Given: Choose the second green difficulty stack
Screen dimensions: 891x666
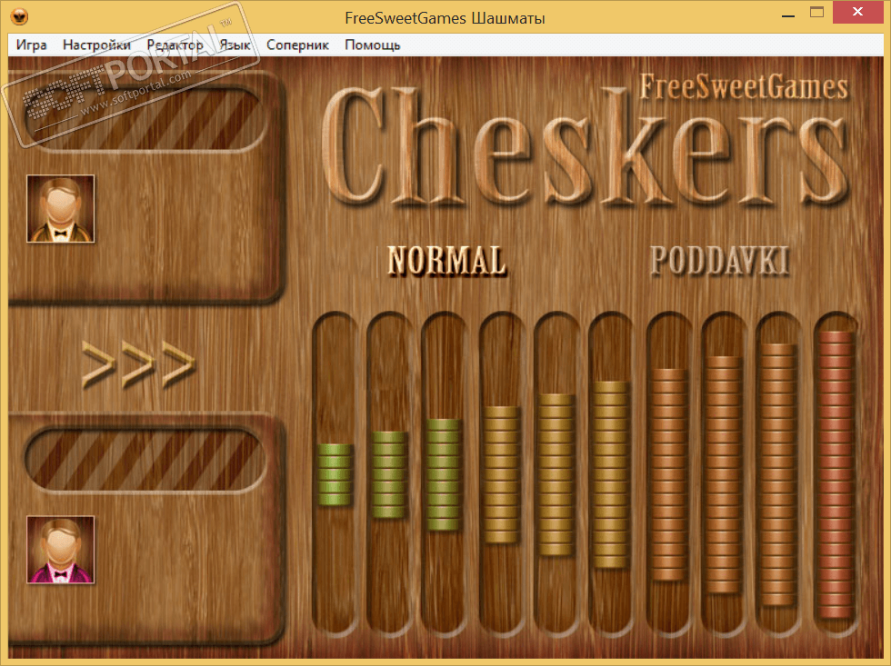Looking at the screenshot, I should [389, 474].
